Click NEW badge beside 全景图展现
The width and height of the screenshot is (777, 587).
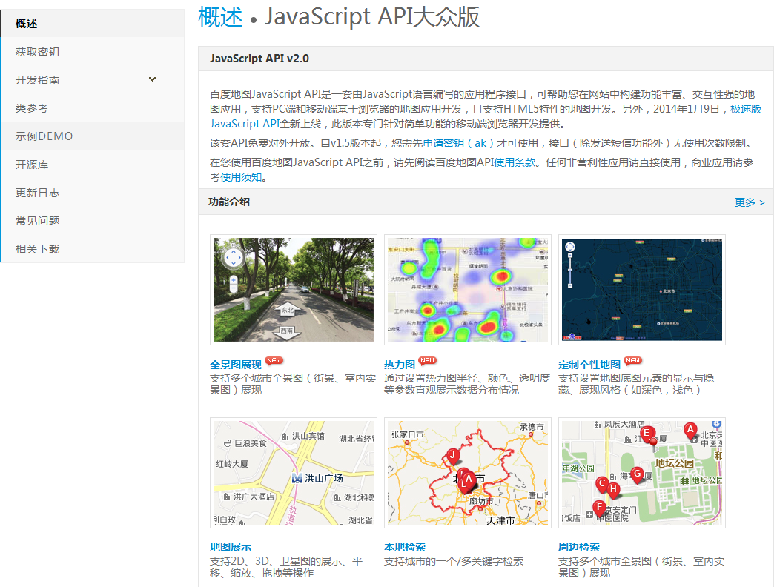[274, 361]
